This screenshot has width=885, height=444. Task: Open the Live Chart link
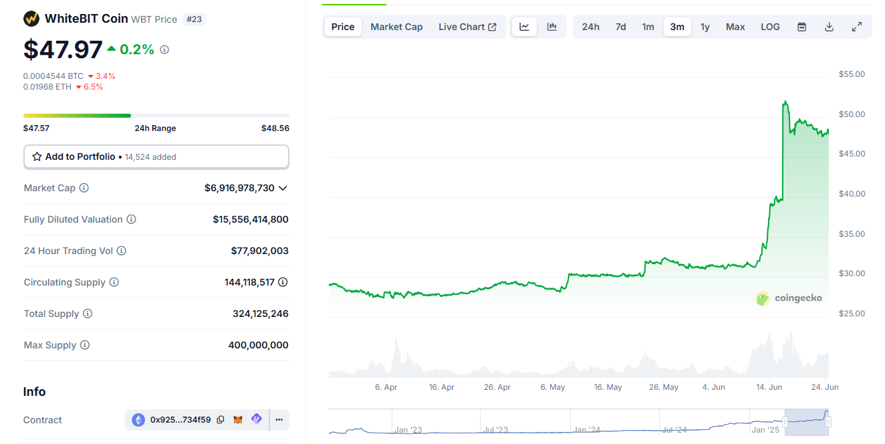(467, 27)
